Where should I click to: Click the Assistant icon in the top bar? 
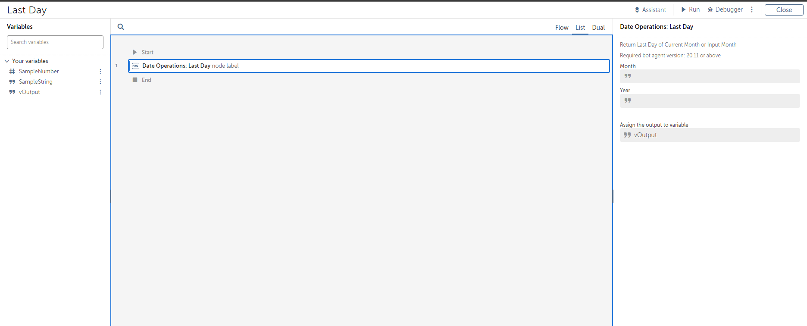pyautogui.click(x=637, y=10)
